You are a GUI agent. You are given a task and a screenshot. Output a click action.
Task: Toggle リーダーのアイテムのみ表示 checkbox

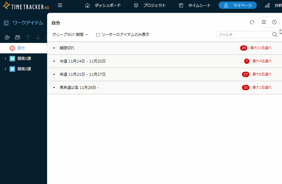point(98,35)
